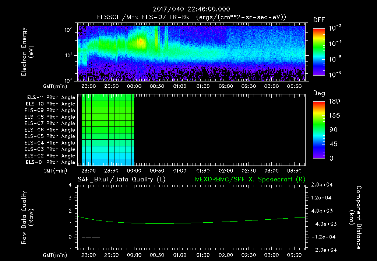Click the DEF color scale bar
Viewport: 377px width, 261px height.
pyautogui.click(x=319, y=52)
